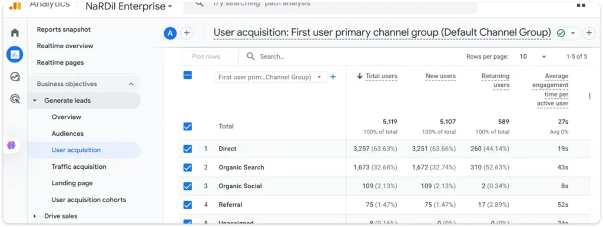Sort by the New users column
The height and width of the screenshot is (227, 603).
440,76
